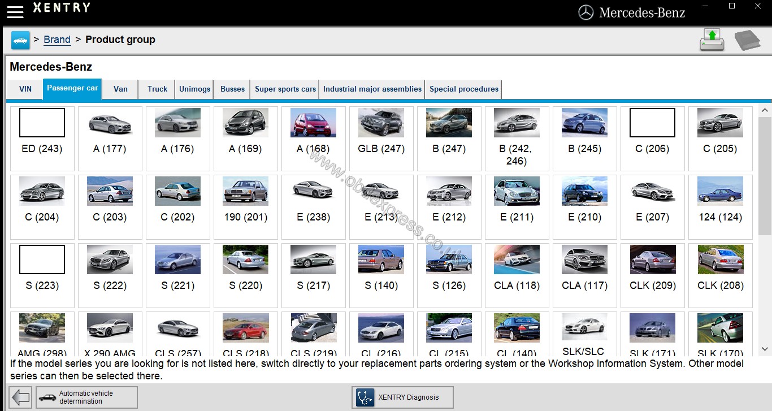
Task: Open the Van tab
Action: click(120, 89)
